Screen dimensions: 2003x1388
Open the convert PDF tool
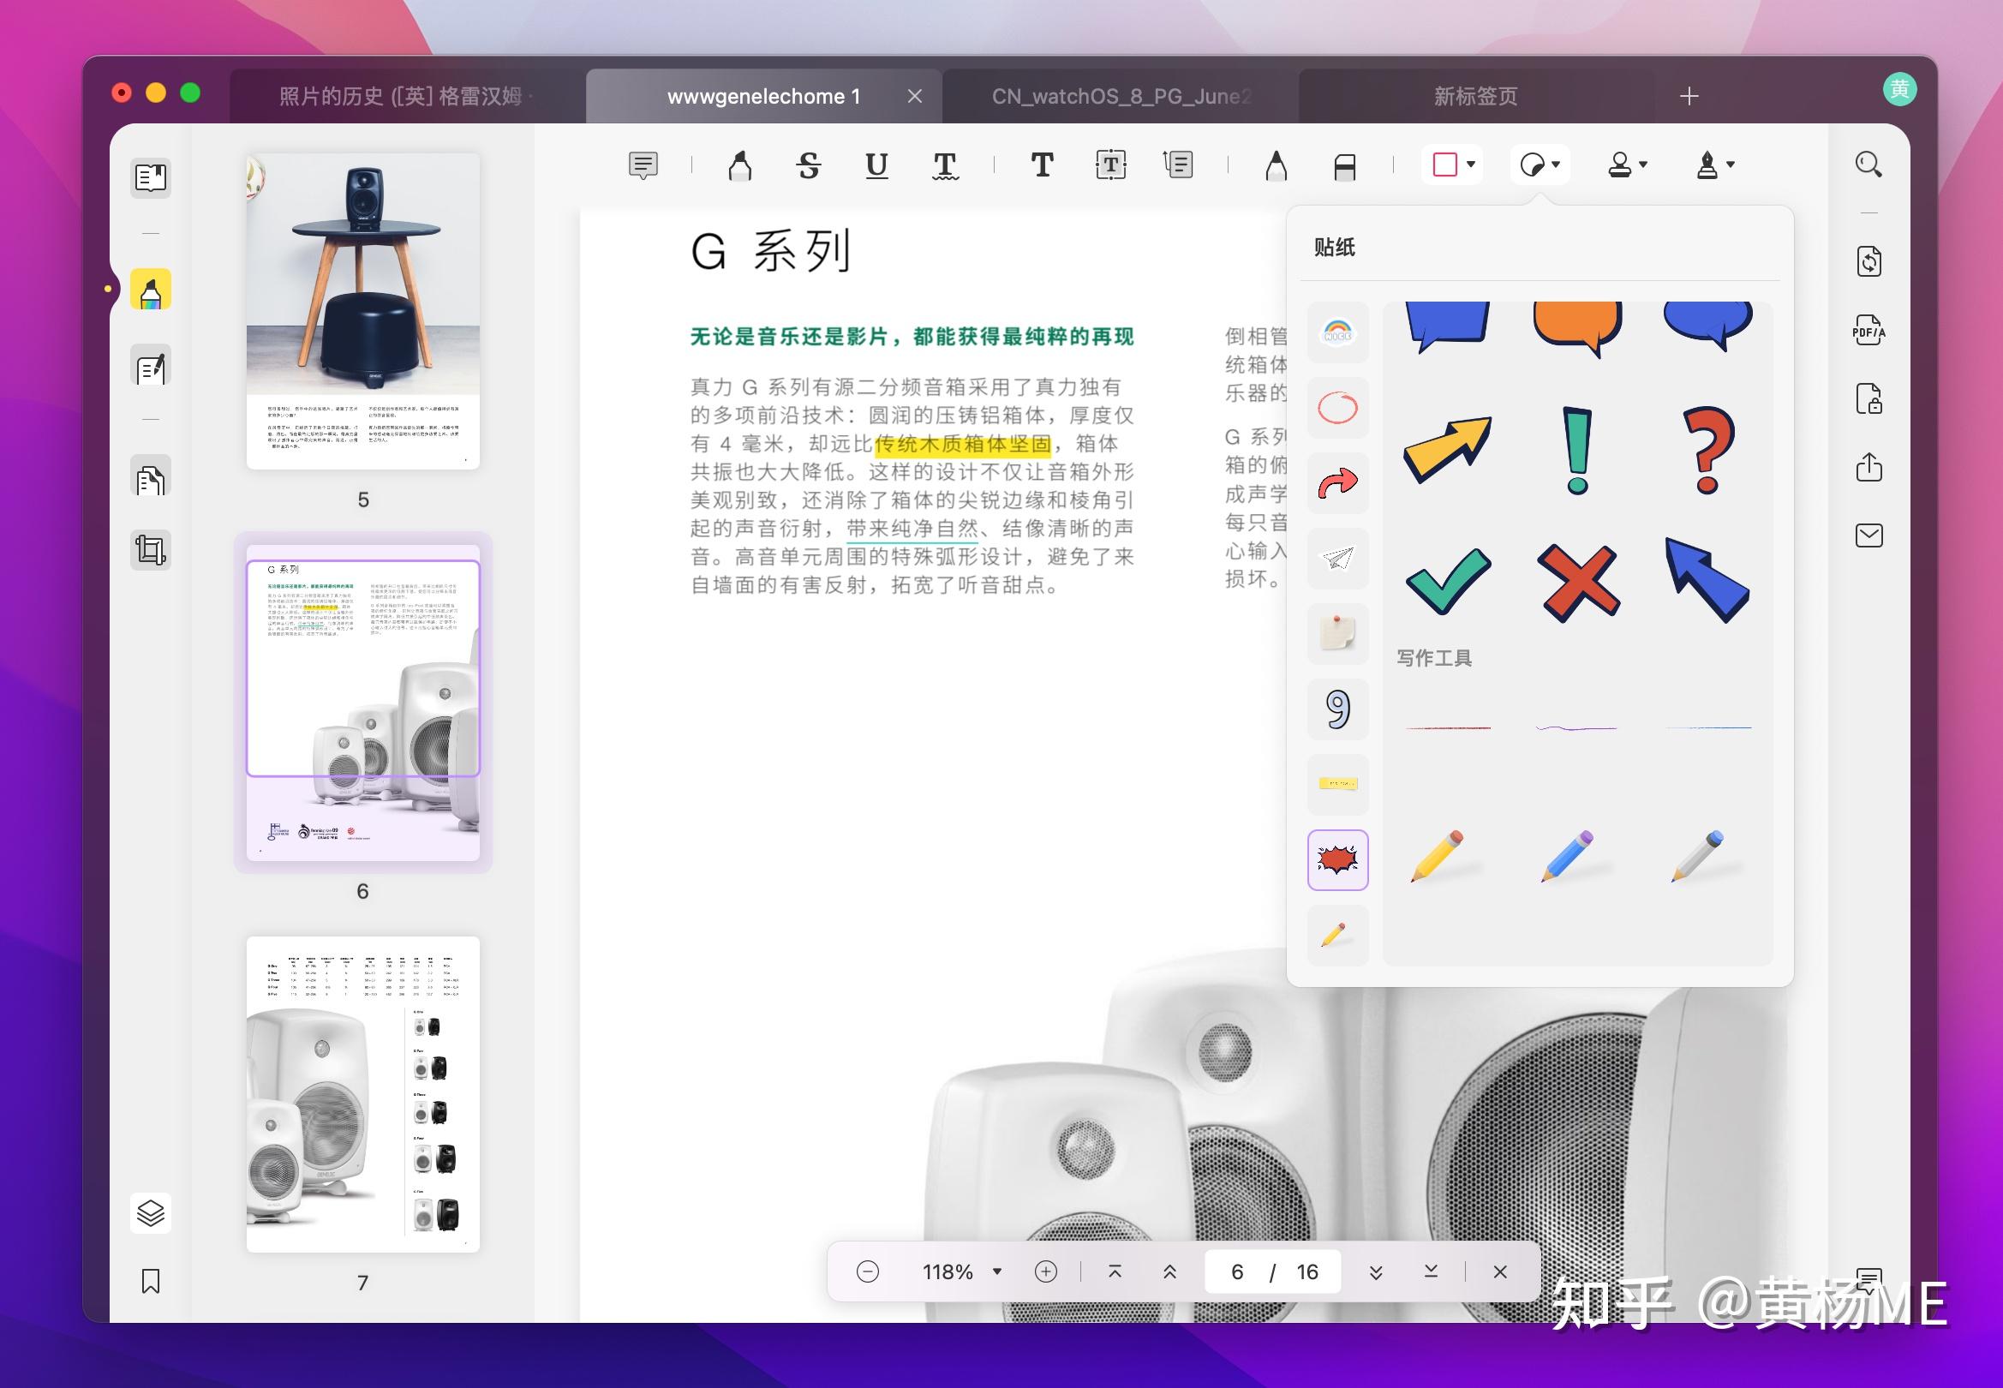[x=1868, y=261]
